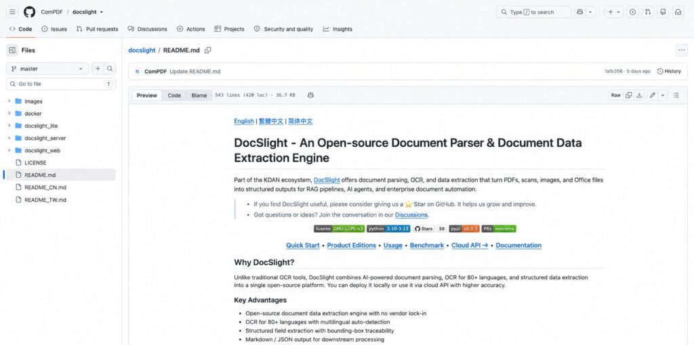
Task: Open the document outline icon
Action: coord(676,95)
